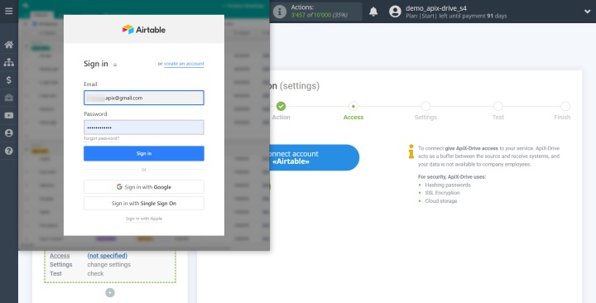Open billing dollar icon in sidebar
The height and width of the screenshot is (303, 596).
coord(9,79)
